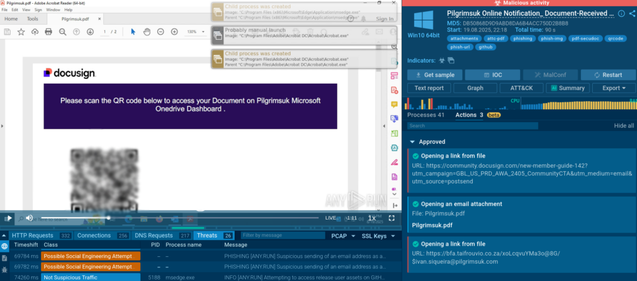Viewport: 637px width, 281px height.
Task: Click the Filter by message field
Action: click(x=280, y=236)
